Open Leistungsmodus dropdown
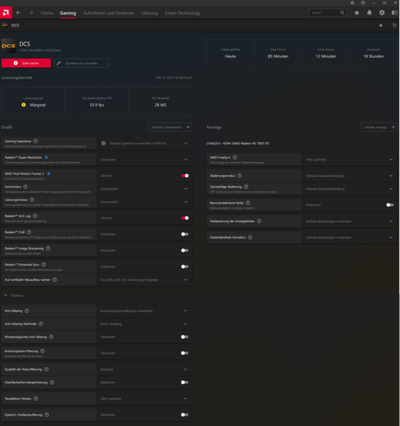The image size is (400, 426). 144,202
